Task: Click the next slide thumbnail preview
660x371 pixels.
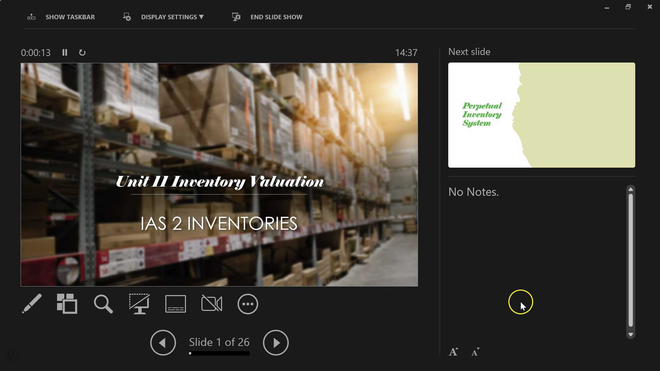Action: coord(541,115)
